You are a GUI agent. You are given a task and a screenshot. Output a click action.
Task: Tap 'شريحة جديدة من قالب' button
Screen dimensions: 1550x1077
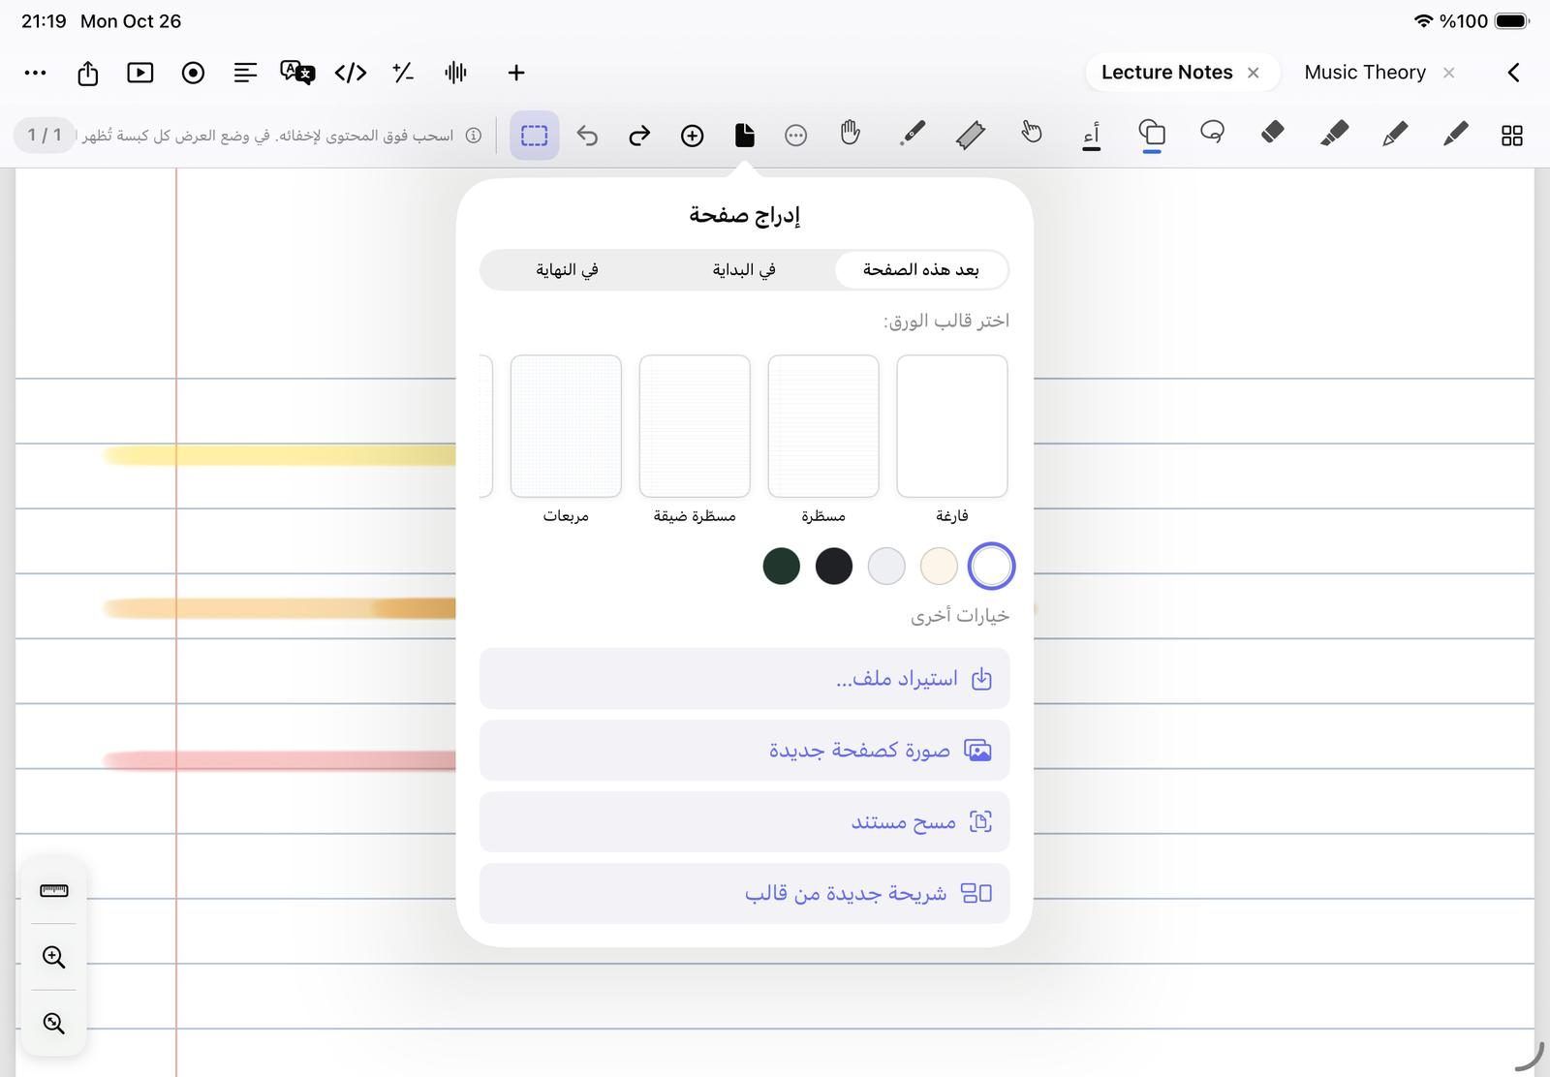coord(744,893)
